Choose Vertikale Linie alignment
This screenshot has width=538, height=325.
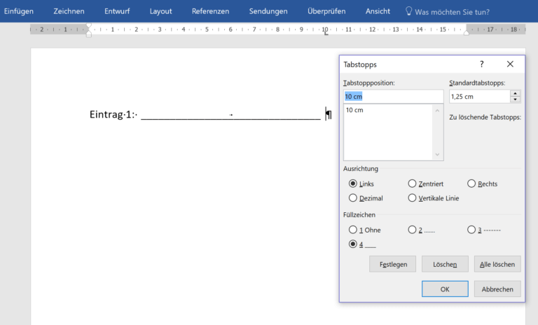point(412,198)
